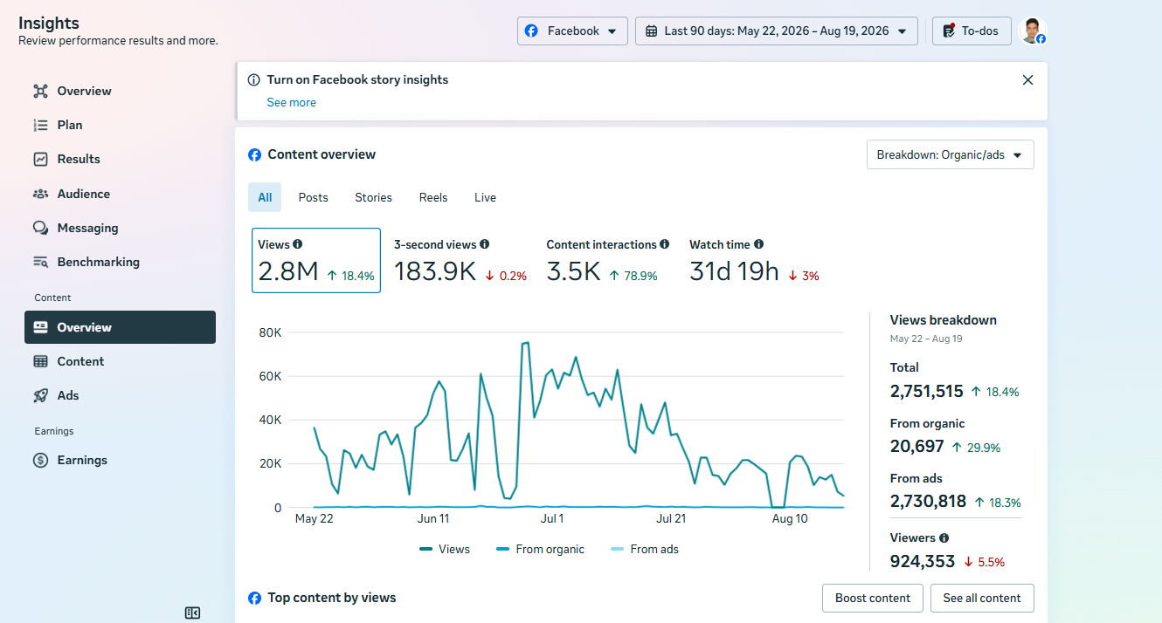Image resolution: width=1162 pixels, height=623 pixels.
Task: Click the info icon beside 3-second views
Action: pos(485,244)
